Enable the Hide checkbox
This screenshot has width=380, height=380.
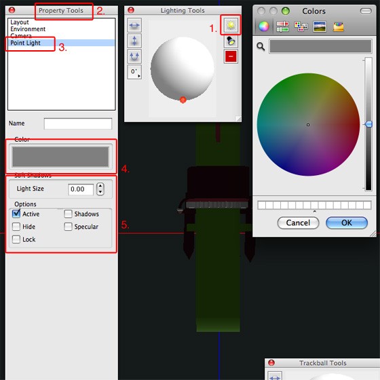click(x=16, y=227)
